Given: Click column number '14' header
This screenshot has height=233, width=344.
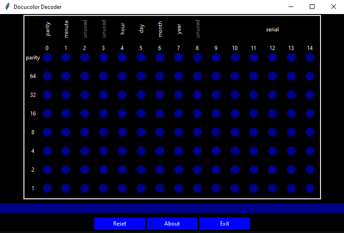Looking at the screenshot, I should click(310, 48).
